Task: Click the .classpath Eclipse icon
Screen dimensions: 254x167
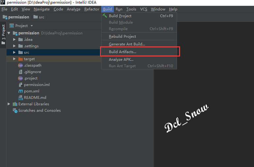Action: click(20, 65)
